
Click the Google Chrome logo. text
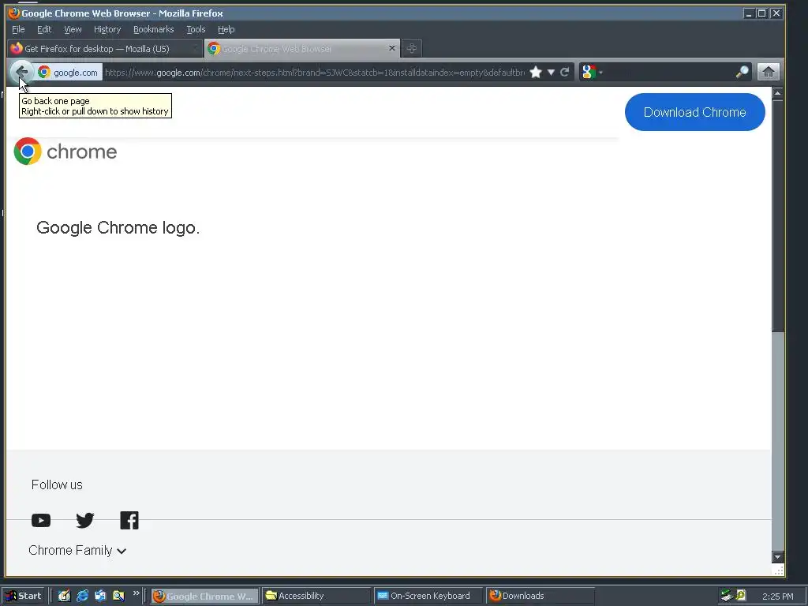tap(118, 227)
